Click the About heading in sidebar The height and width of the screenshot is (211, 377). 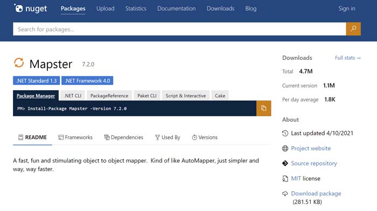coord(290,120)
